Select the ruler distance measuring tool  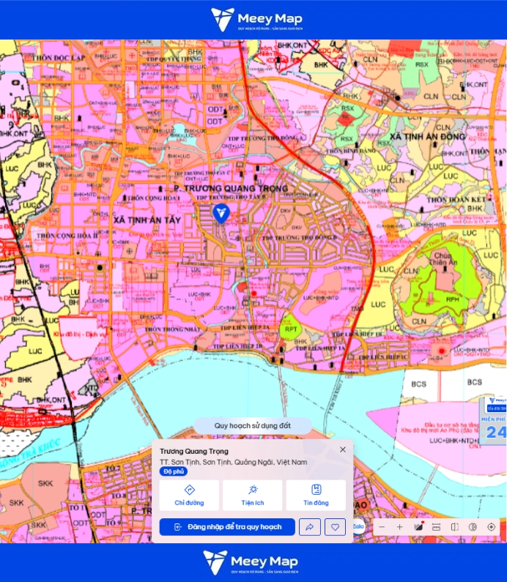pyautogui.click(x=437, y=527)
